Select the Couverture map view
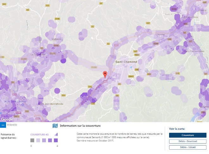209x154 pixels. (187, 135)
